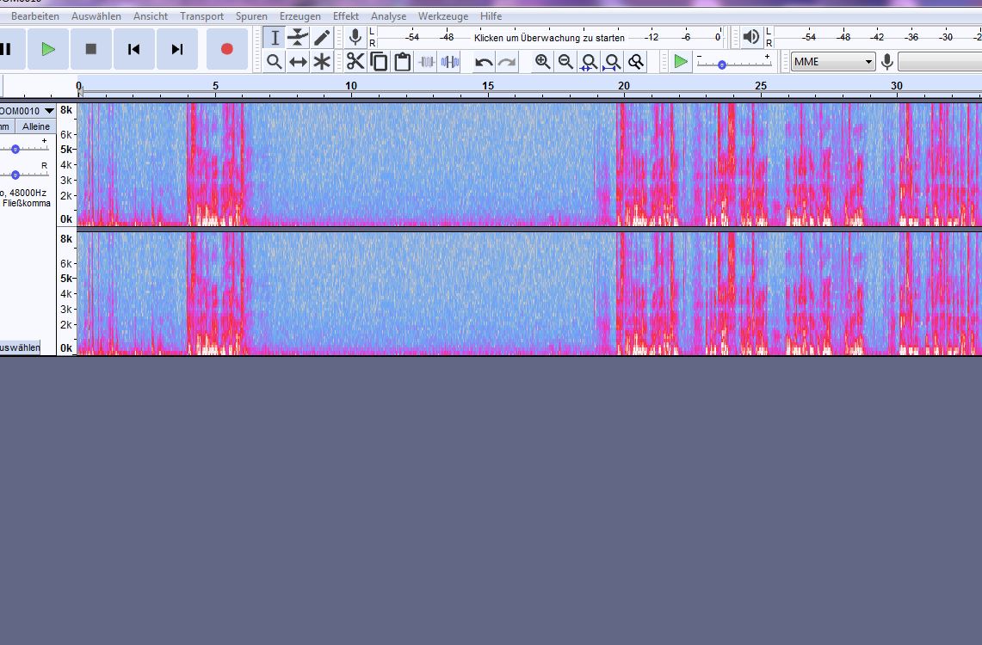The image size is (982, 645).
Task: Open the Werkzeuge menu
Action: pyautogui.click(x=442, y=16)
